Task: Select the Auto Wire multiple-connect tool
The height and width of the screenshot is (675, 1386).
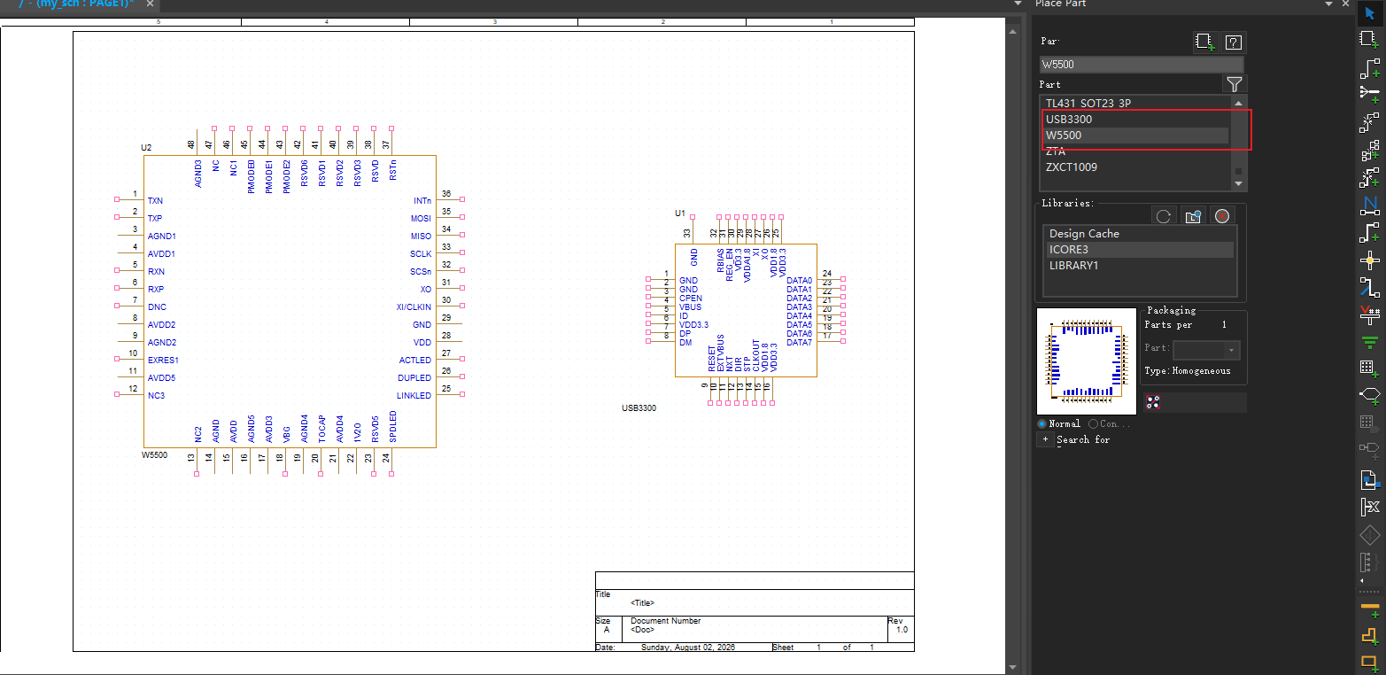Action: tap(1370, 94)
